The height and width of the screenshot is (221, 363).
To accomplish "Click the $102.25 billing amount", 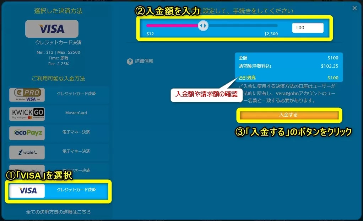I will coord(329,66).
